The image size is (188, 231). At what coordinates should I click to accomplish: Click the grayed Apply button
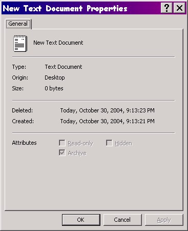(164, 220)
